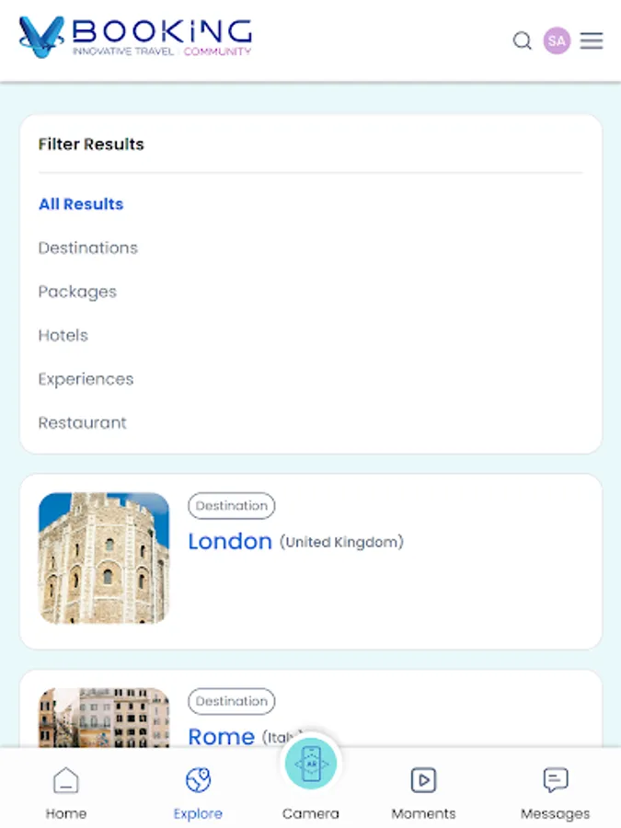Tap the Destination badge on London card
Image resolution: width=621 pixels, height=828 pixels.
[x=231, y=505]
